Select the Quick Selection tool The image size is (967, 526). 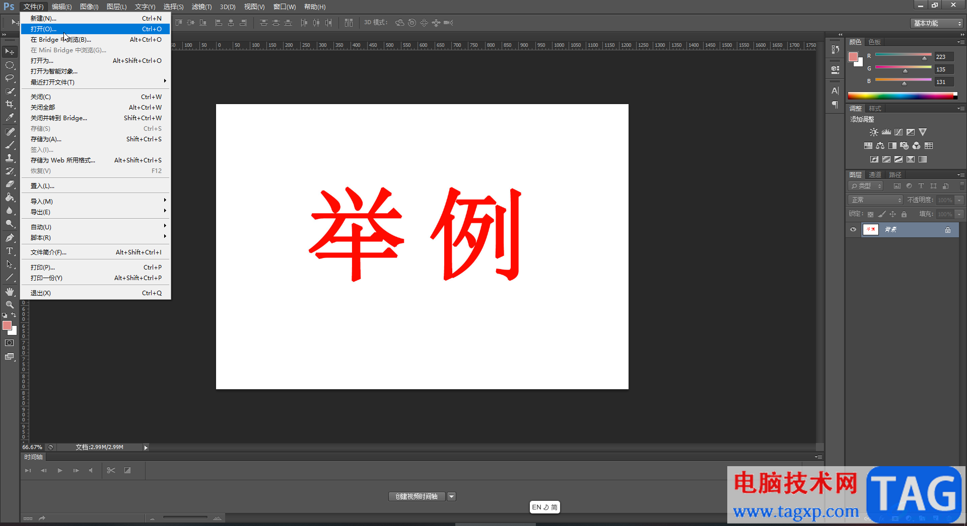[10, 91]
